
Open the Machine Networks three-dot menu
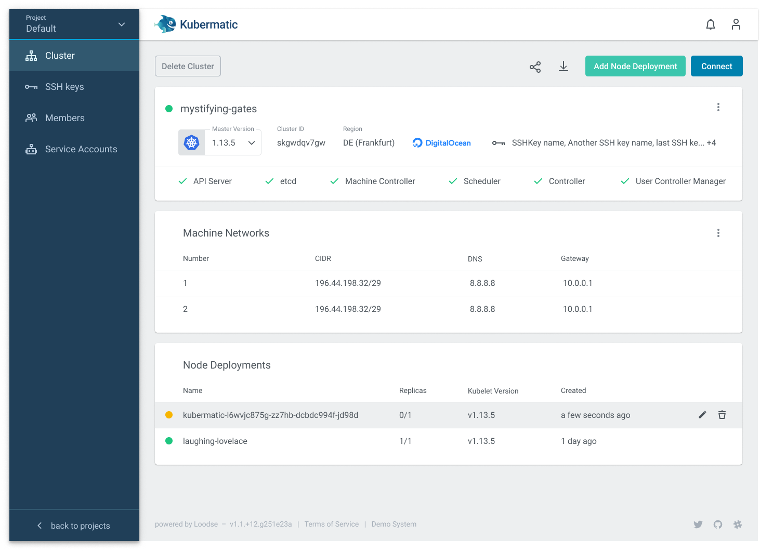(x=718, y=233)
